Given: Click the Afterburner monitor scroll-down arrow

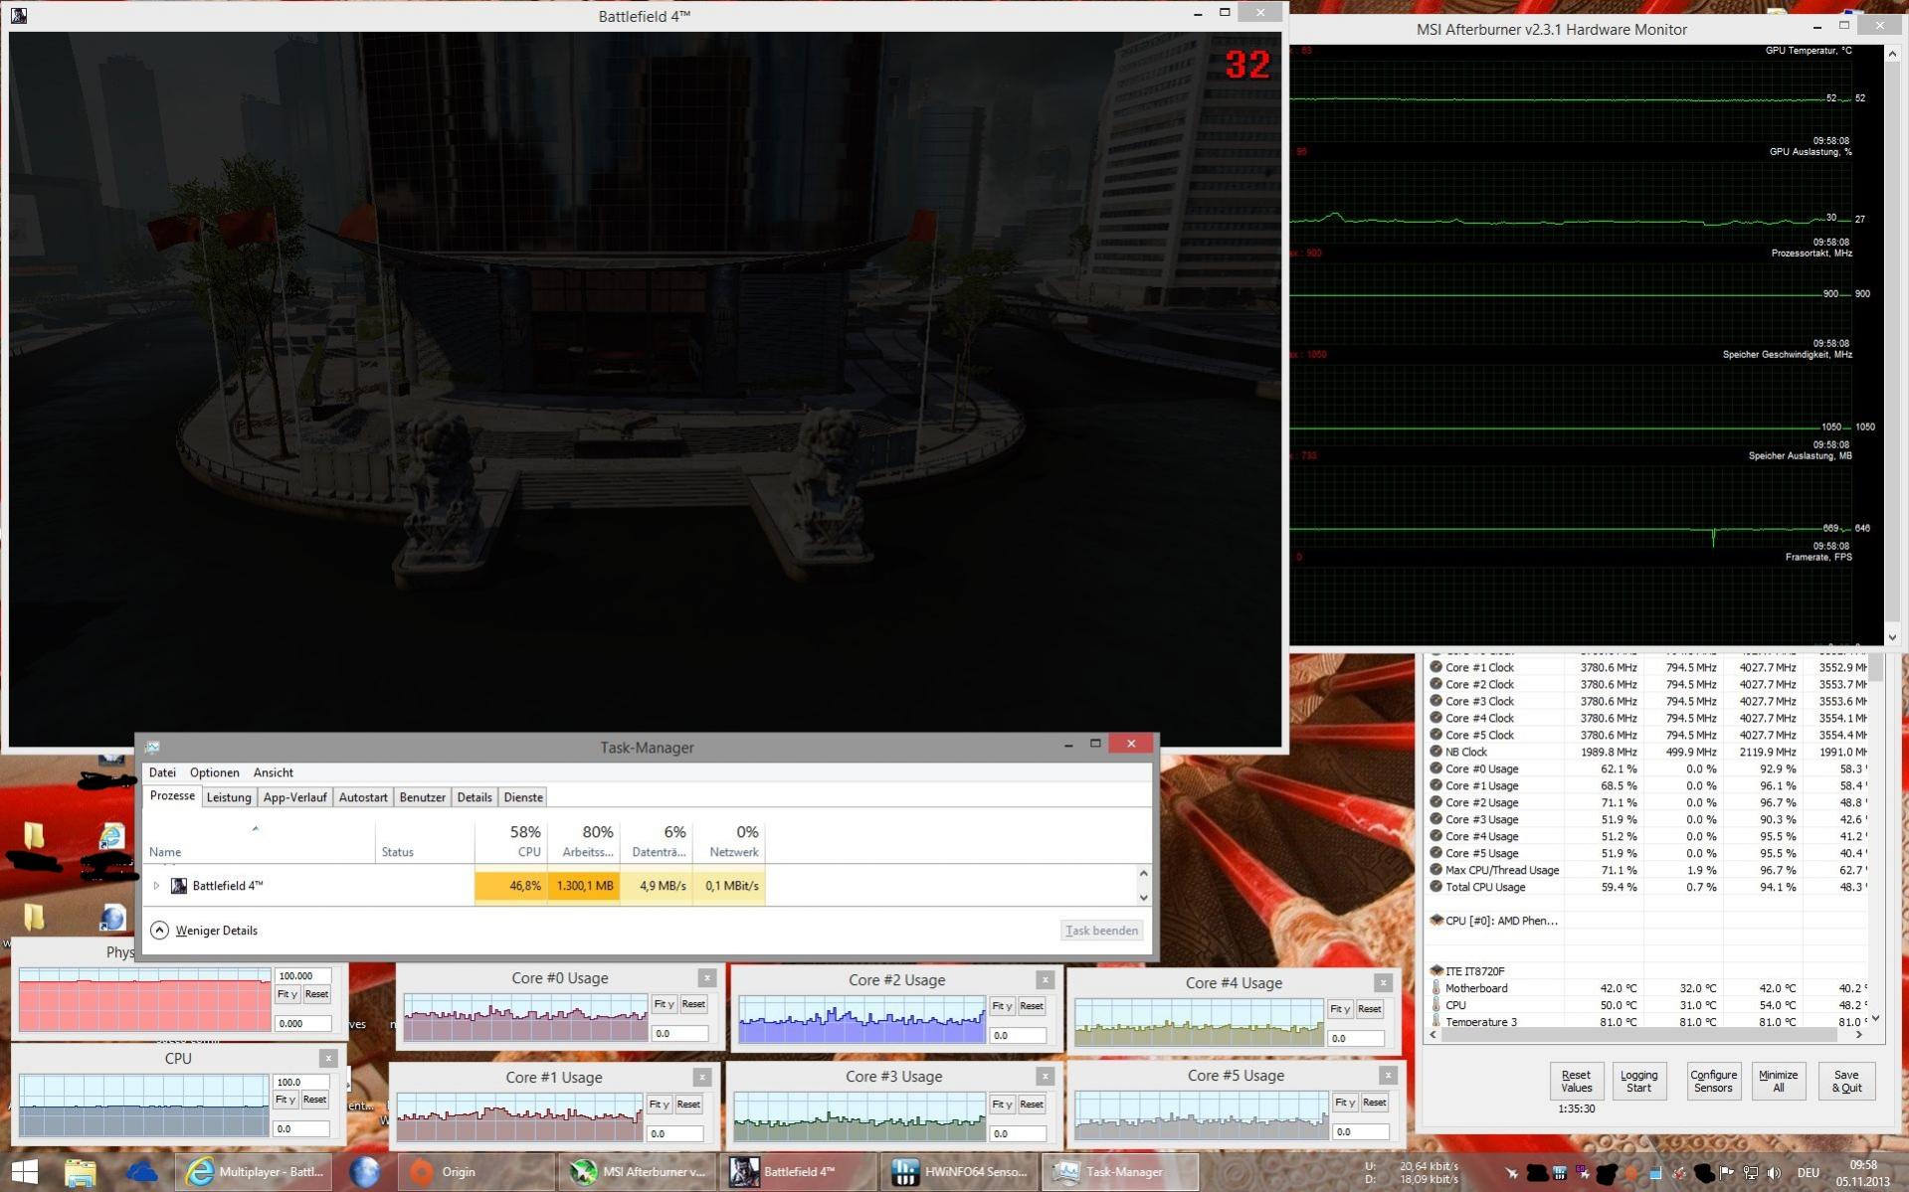Looking at the screenshot, I should (1892, 637).
